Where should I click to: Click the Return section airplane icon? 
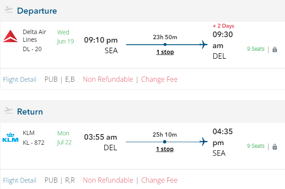tap(9, 111)
